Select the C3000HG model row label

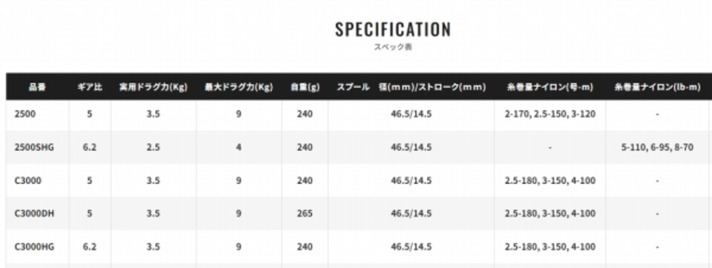coord(34,247)
